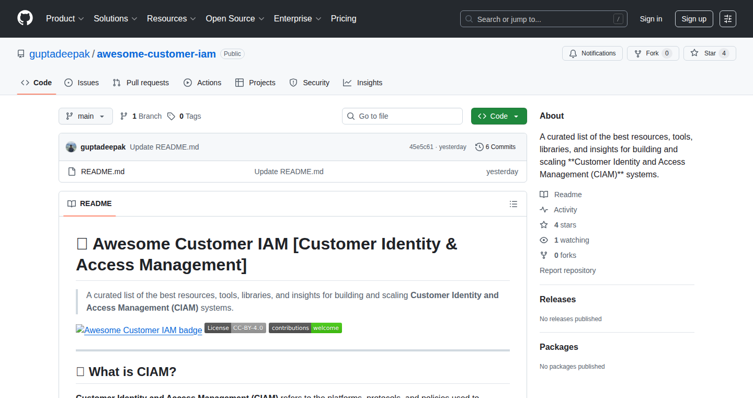Click the No releases published text
This screenshot has height=398, width=753.
(571, 319)
